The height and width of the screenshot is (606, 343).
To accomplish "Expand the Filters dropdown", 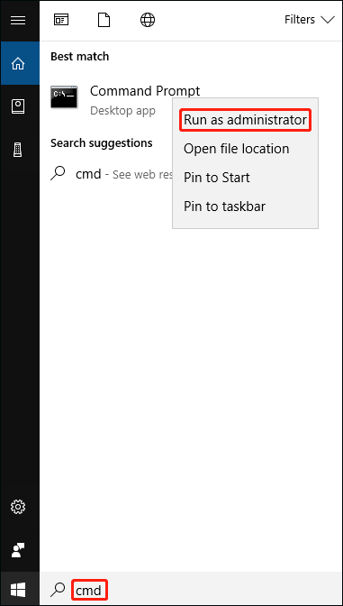I will (x=310, y=20).
